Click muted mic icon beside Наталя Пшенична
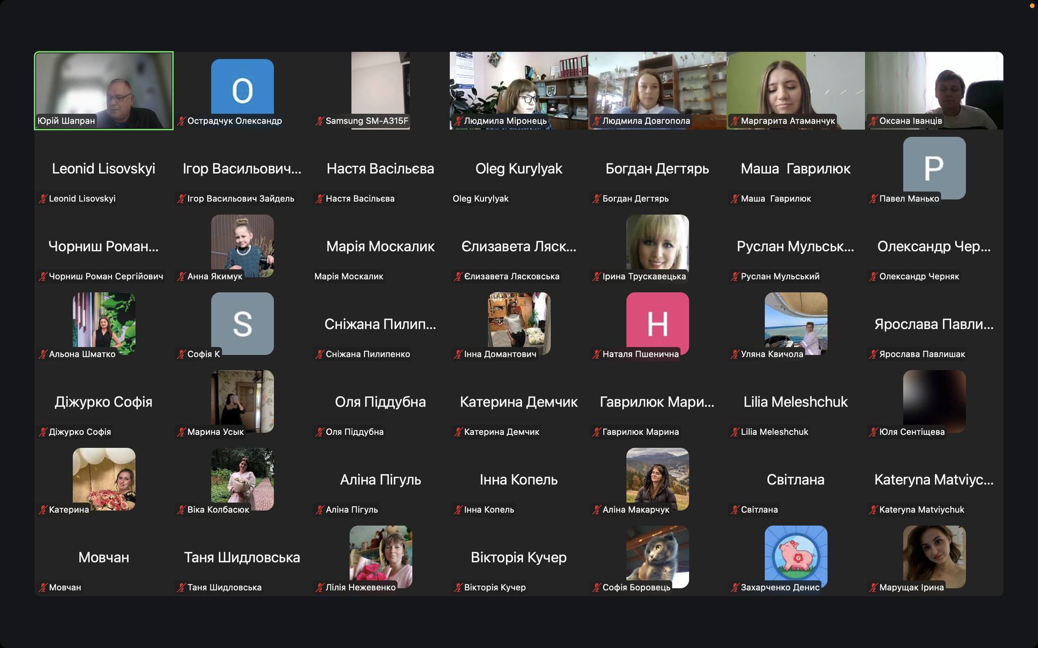 coord(597,354)
